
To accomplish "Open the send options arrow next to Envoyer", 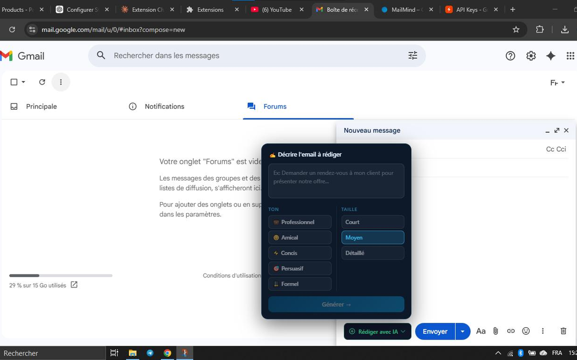I will (463, 332).
